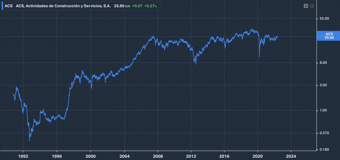Click the +0.07 price change value
The width and height of the screenshot is (340, 160).
pyautogui.click(x=137, y=6)
